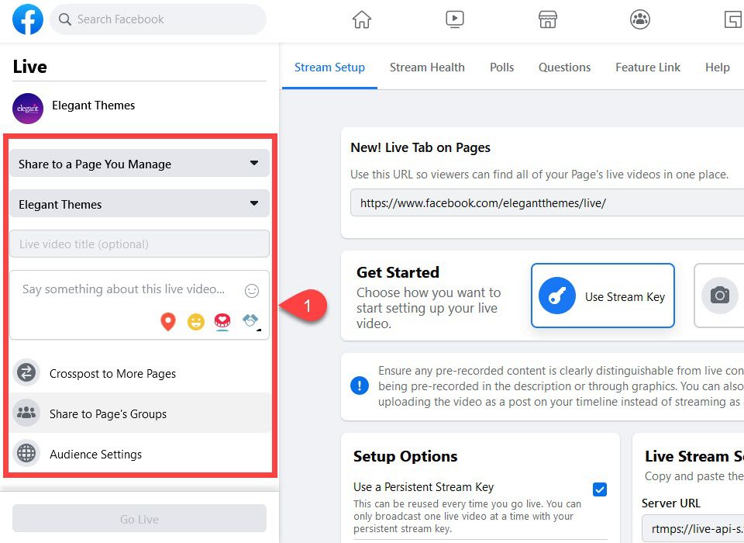
Task: Tag a feeling with the yellow smiley icon
Action: tap(195, 321)
